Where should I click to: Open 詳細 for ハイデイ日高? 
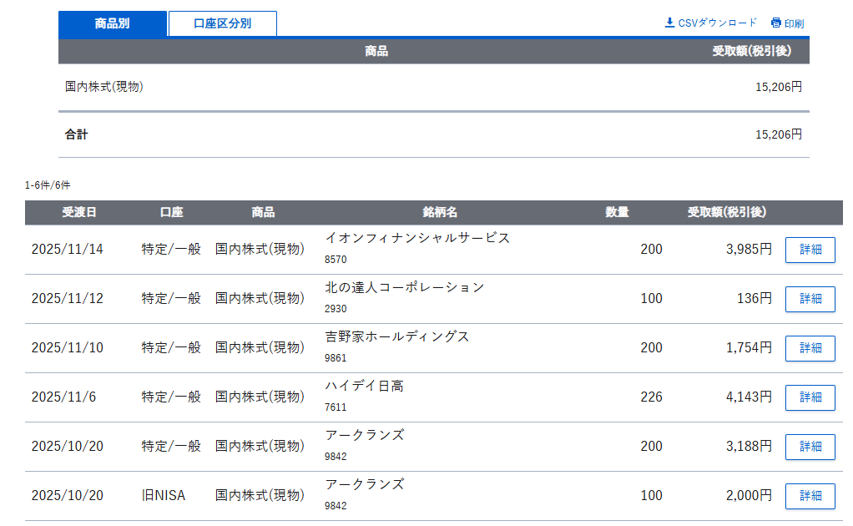(x=810, y=397)
